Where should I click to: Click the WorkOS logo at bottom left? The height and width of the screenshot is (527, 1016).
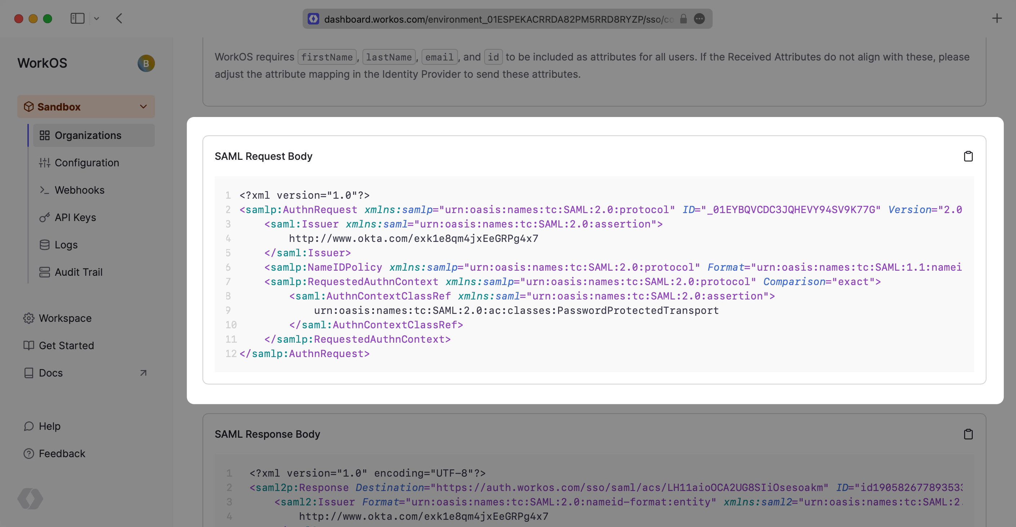[x=30, y=499]
